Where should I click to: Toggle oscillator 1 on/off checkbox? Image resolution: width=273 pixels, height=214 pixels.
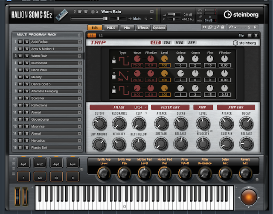(x=114, y=62)
